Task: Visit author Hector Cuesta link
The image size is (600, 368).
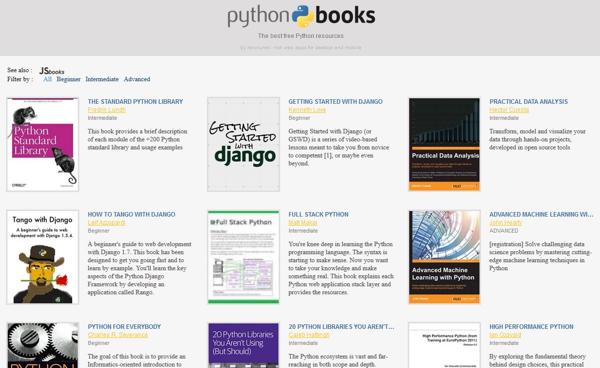Action: (x=509, y=110)
